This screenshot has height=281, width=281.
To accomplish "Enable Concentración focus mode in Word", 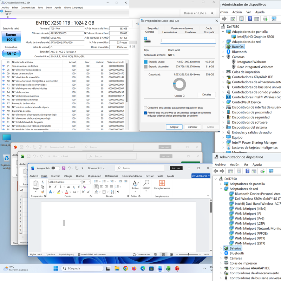I will pyautogui.click(x=141, y=254).
